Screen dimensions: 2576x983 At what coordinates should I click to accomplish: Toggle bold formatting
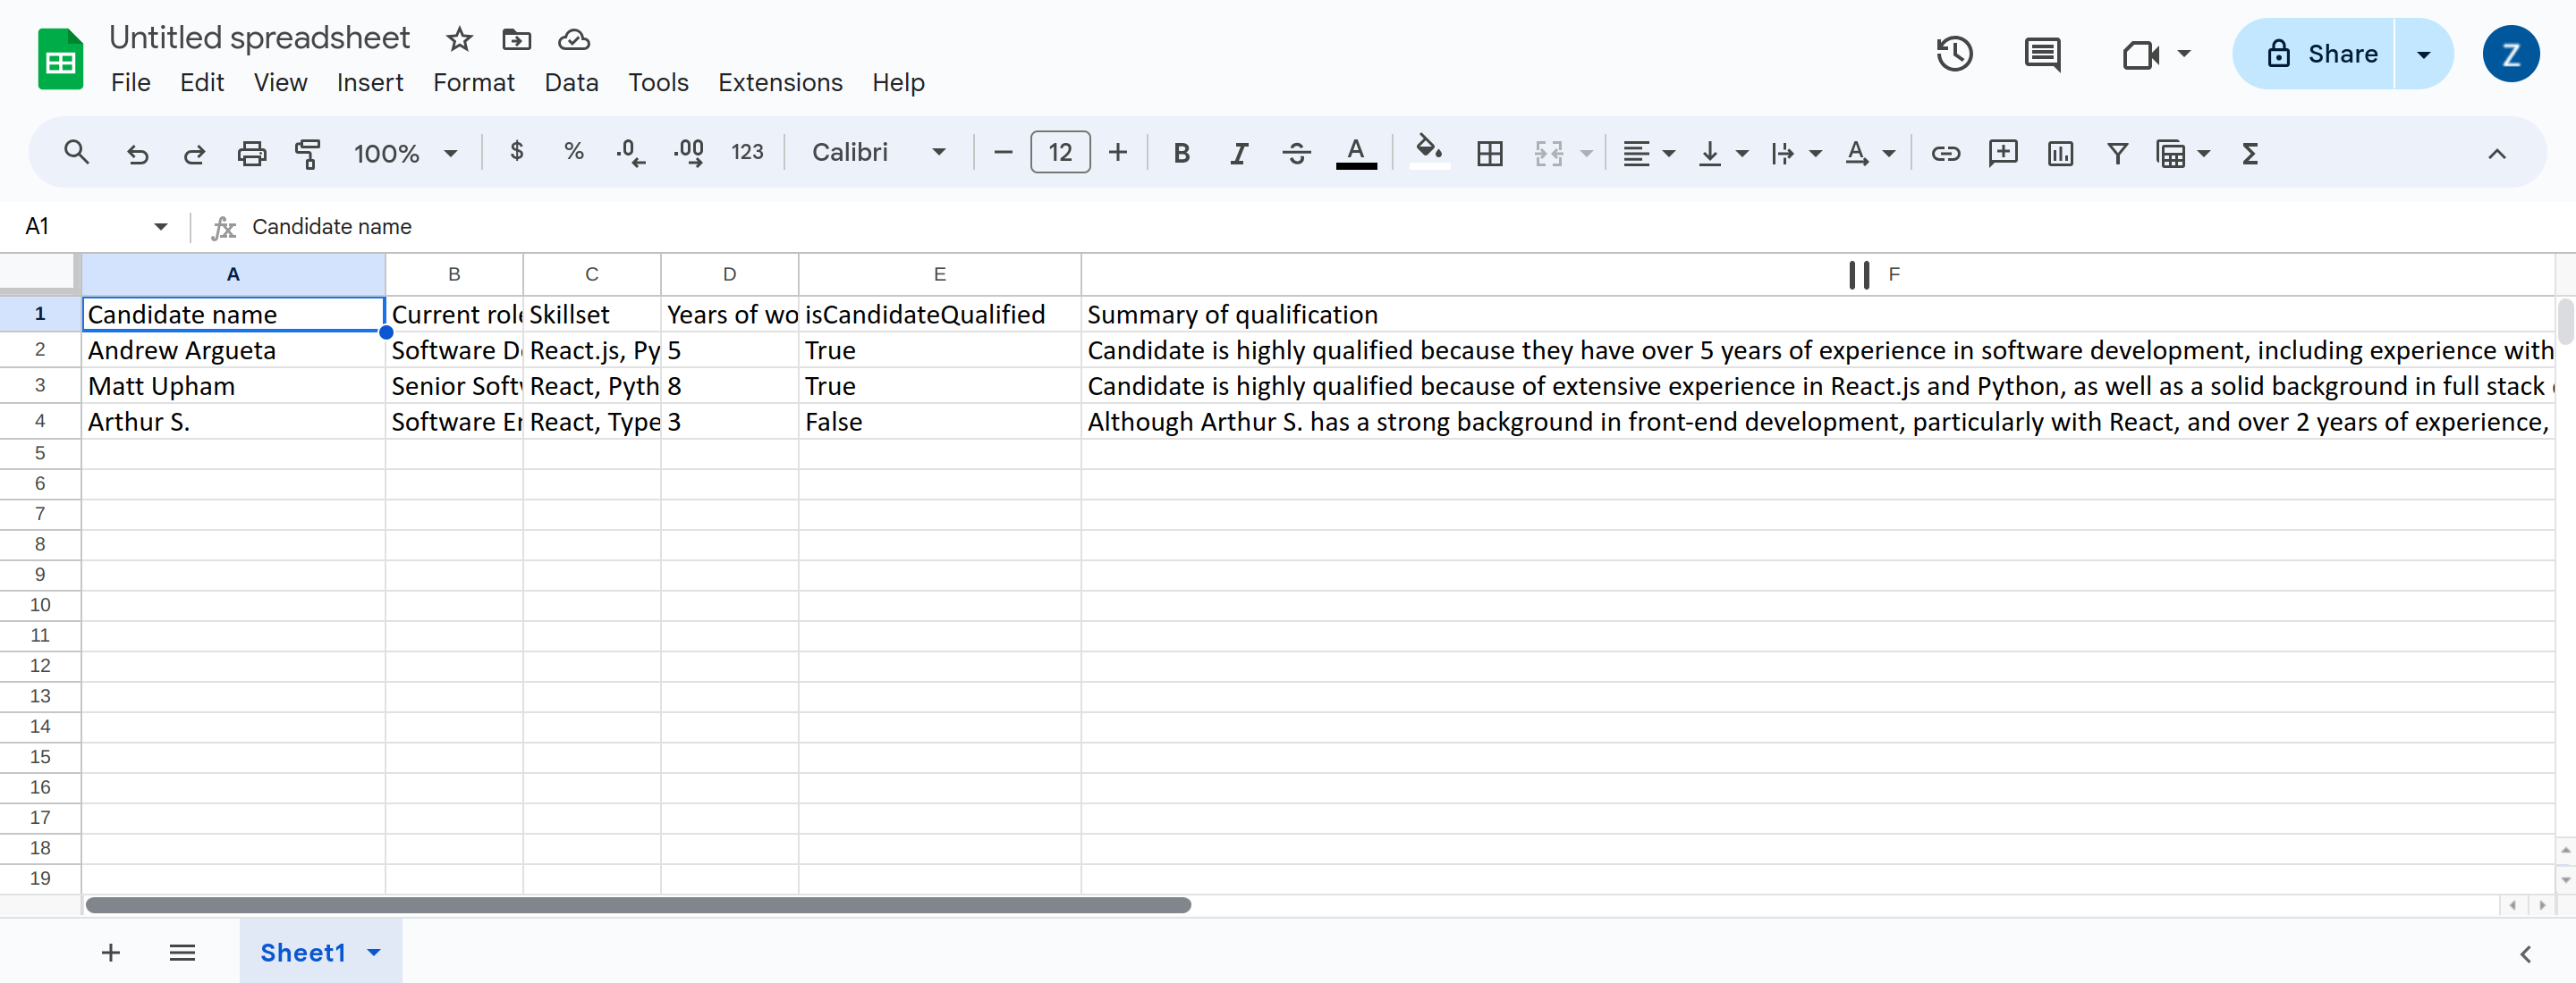(x=1181, y=153)
